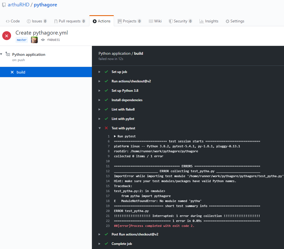Open the Issues tab
This screenshot has height=249, width=284.
pos(37,21)
